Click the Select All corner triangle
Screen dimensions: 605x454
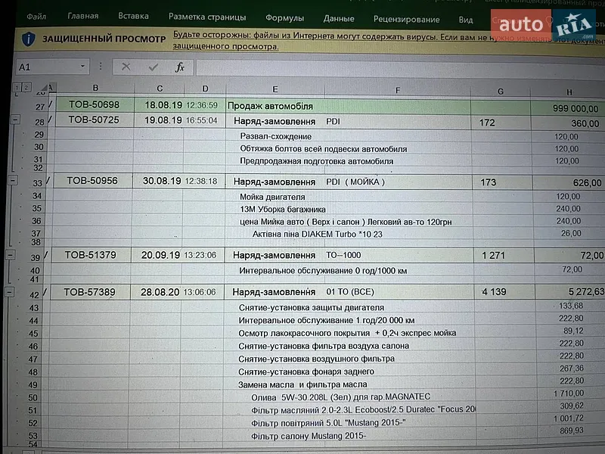coord(45,88)
